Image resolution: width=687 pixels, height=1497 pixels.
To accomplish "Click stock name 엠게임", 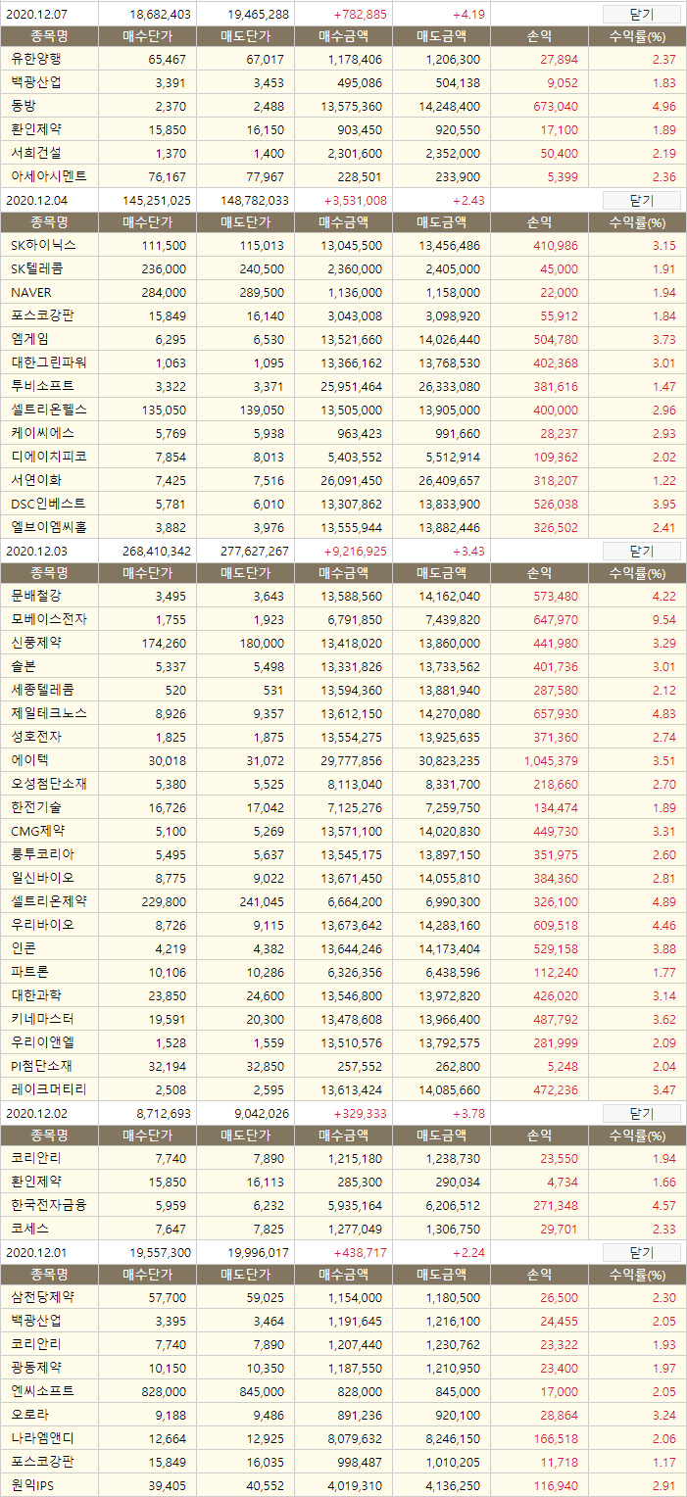I will point(30,339).
